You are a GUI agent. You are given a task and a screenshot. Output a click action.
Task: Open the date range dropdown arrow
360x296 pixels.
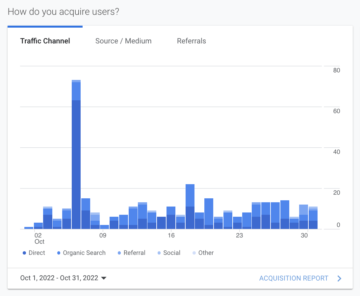pyautogui.click(x=104, y=278)
